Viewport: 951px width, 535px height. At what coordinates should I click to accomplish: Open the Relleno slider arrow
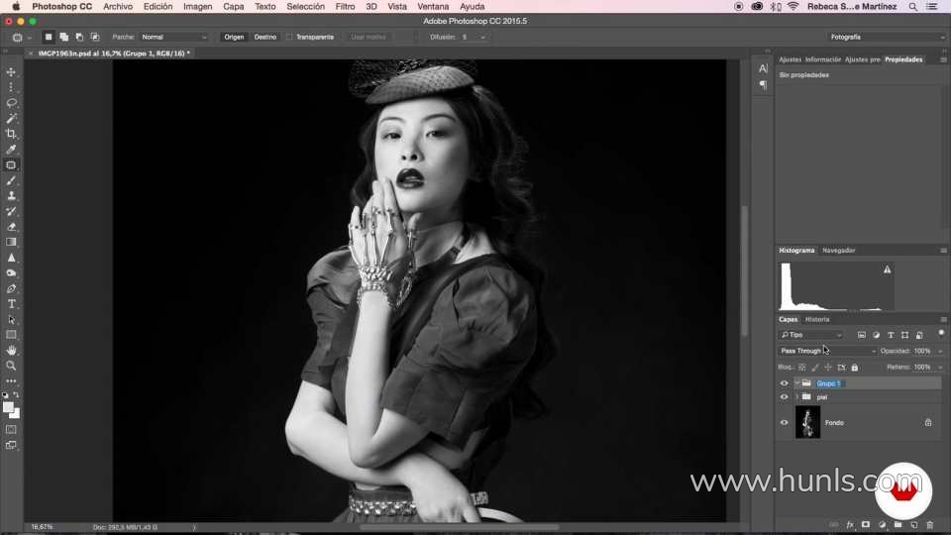(940, 368)
